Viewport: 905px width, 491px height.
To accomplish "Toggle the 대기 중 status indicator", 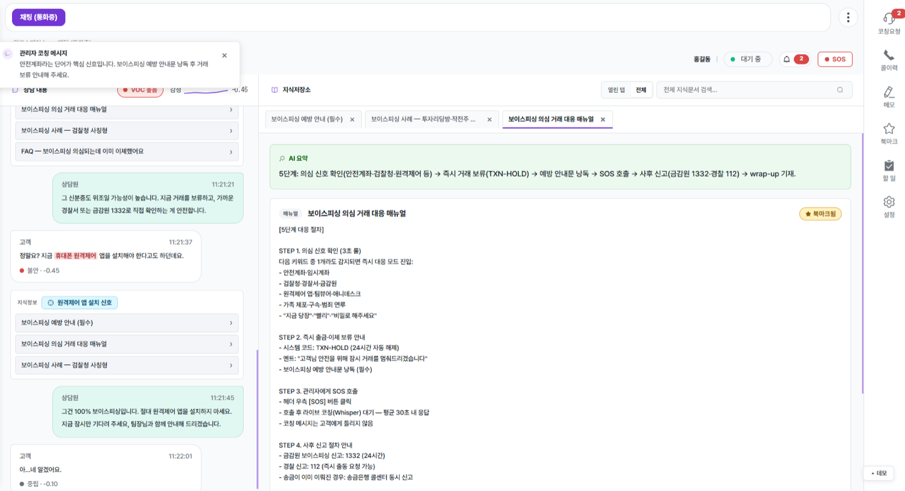I will click(748, 59).
